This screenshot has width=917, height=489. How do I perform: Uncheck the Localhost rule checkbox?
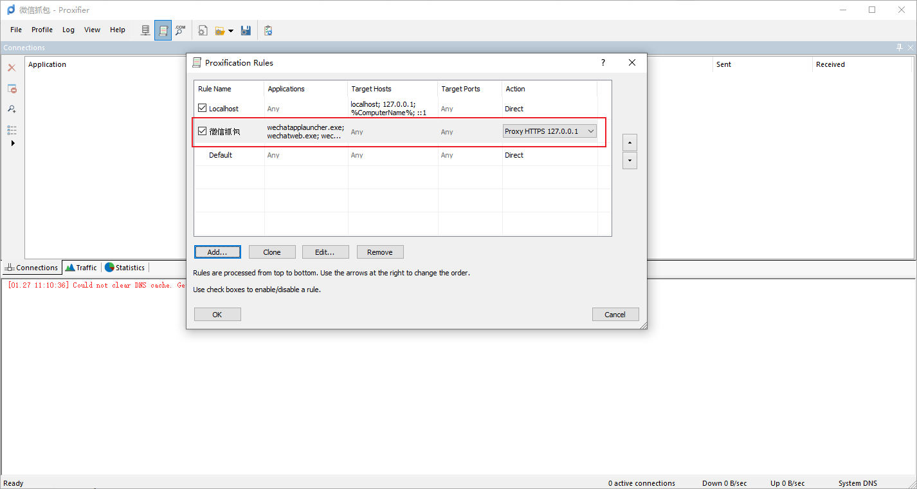(x=203, y=108)
